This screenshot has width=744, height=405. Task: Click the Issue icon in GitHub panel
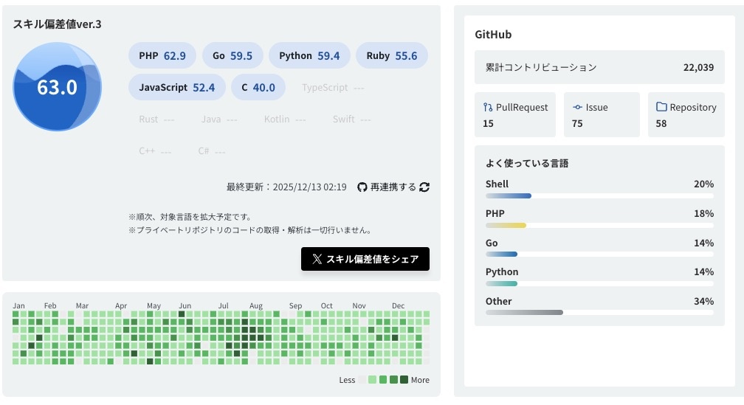click(x=577, y=107)
